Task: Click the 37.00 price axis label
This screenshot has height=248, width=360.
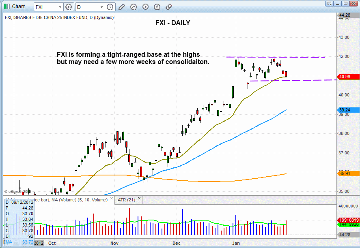Action: (344, 153)
